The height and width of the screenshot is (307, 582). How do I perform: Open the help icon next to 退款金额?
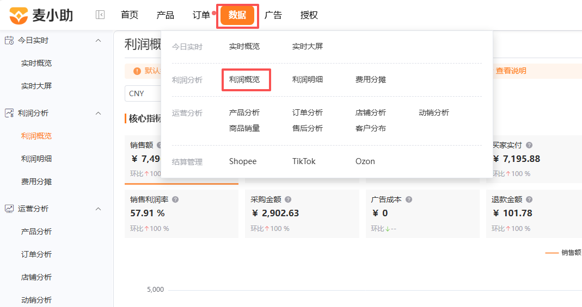tap(529, 199)
